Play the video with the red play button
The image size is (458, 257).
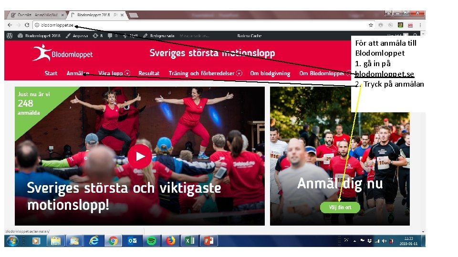point(140,157)
